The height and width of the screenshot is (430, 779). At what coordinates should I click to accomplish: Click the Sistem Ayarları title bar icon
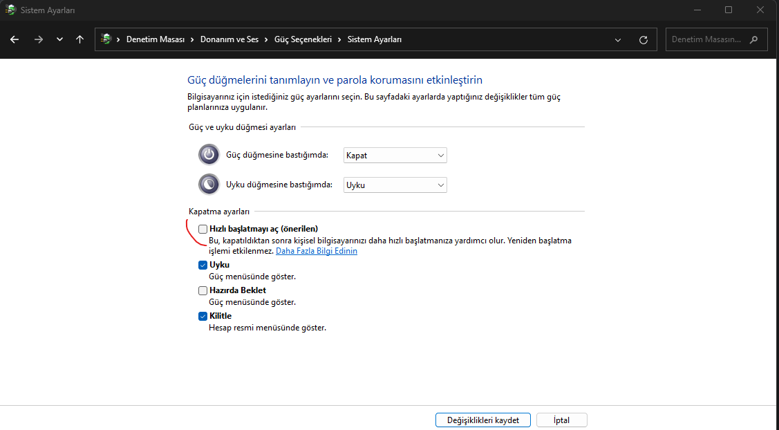10,10
